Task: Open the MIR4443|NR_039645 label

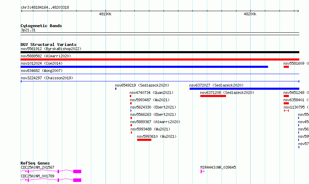Action: point(218,167)
